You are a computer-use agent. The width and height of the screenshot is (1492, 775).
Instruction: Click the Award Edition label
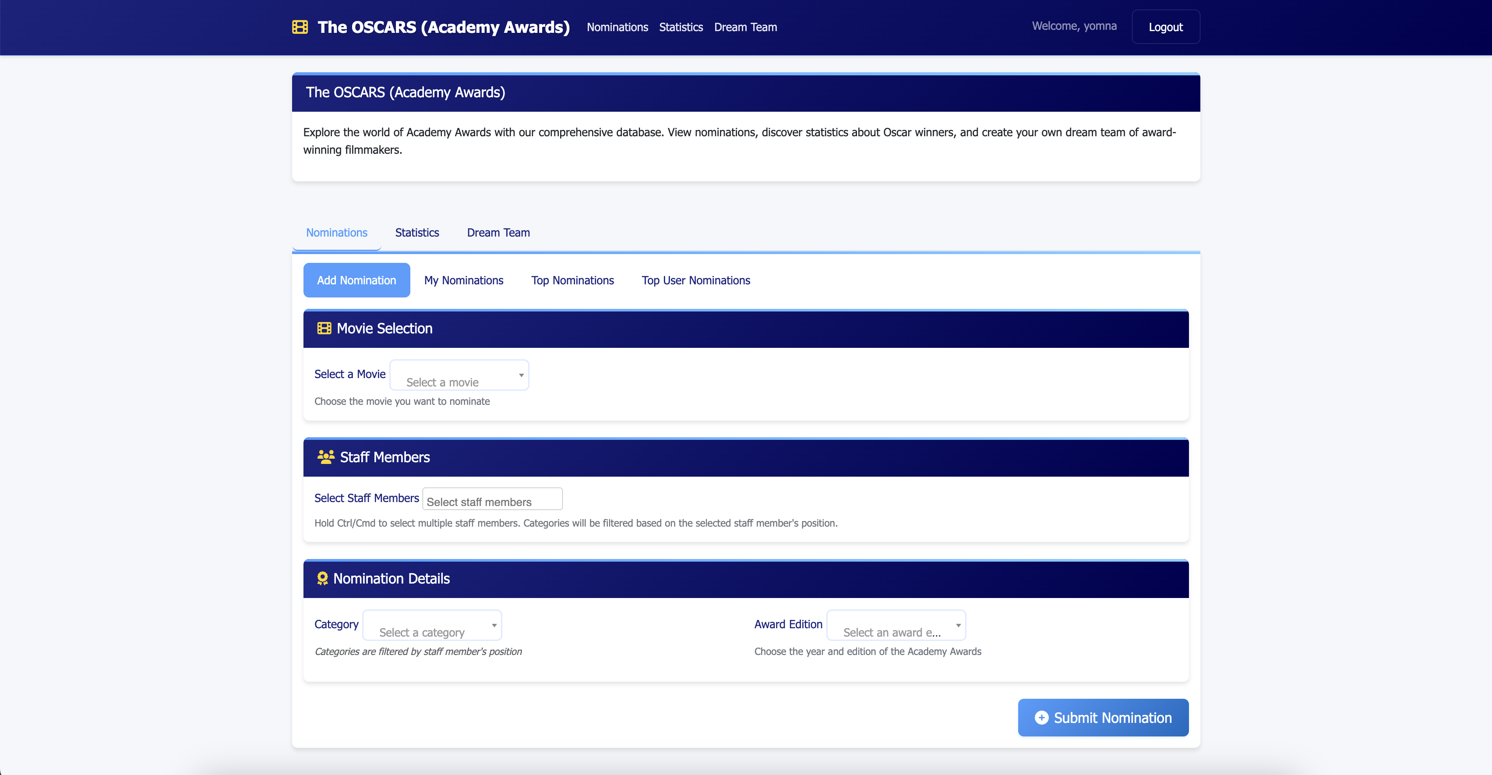pos(788,624)
